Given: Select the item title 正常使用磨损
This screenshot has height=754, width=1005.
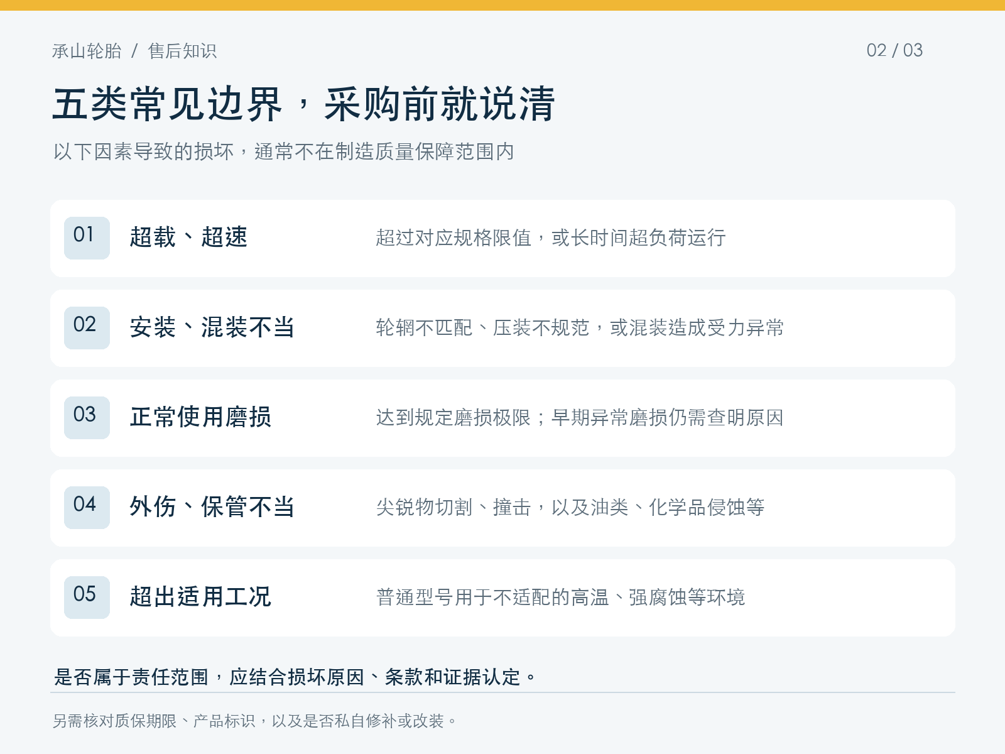Looking at the screenshot, I should [200, 417].
